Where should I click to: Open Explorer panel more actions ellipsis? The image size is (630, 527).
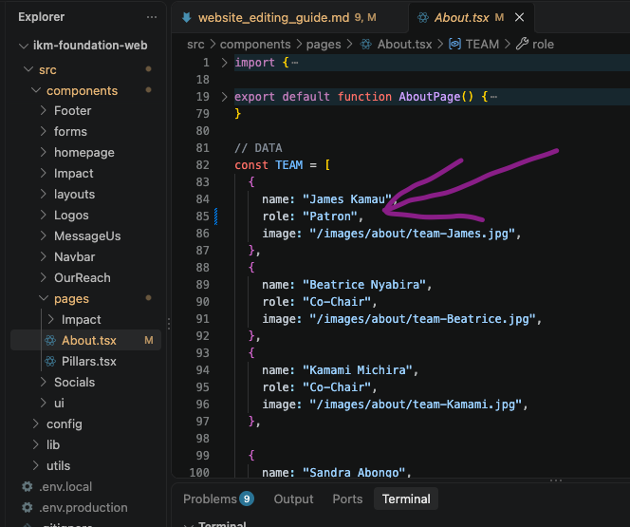(152, 17)
